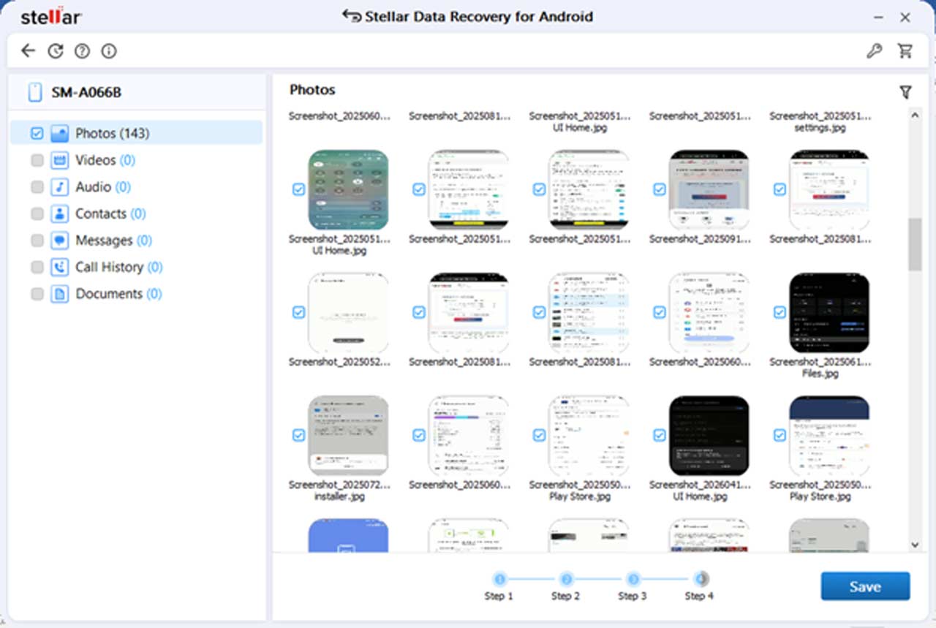Viewport: 936px width, 628px height.
Task: Uncheck the Screenshot Files.jpg photo checkbox
Action: (x=780, y=312)
